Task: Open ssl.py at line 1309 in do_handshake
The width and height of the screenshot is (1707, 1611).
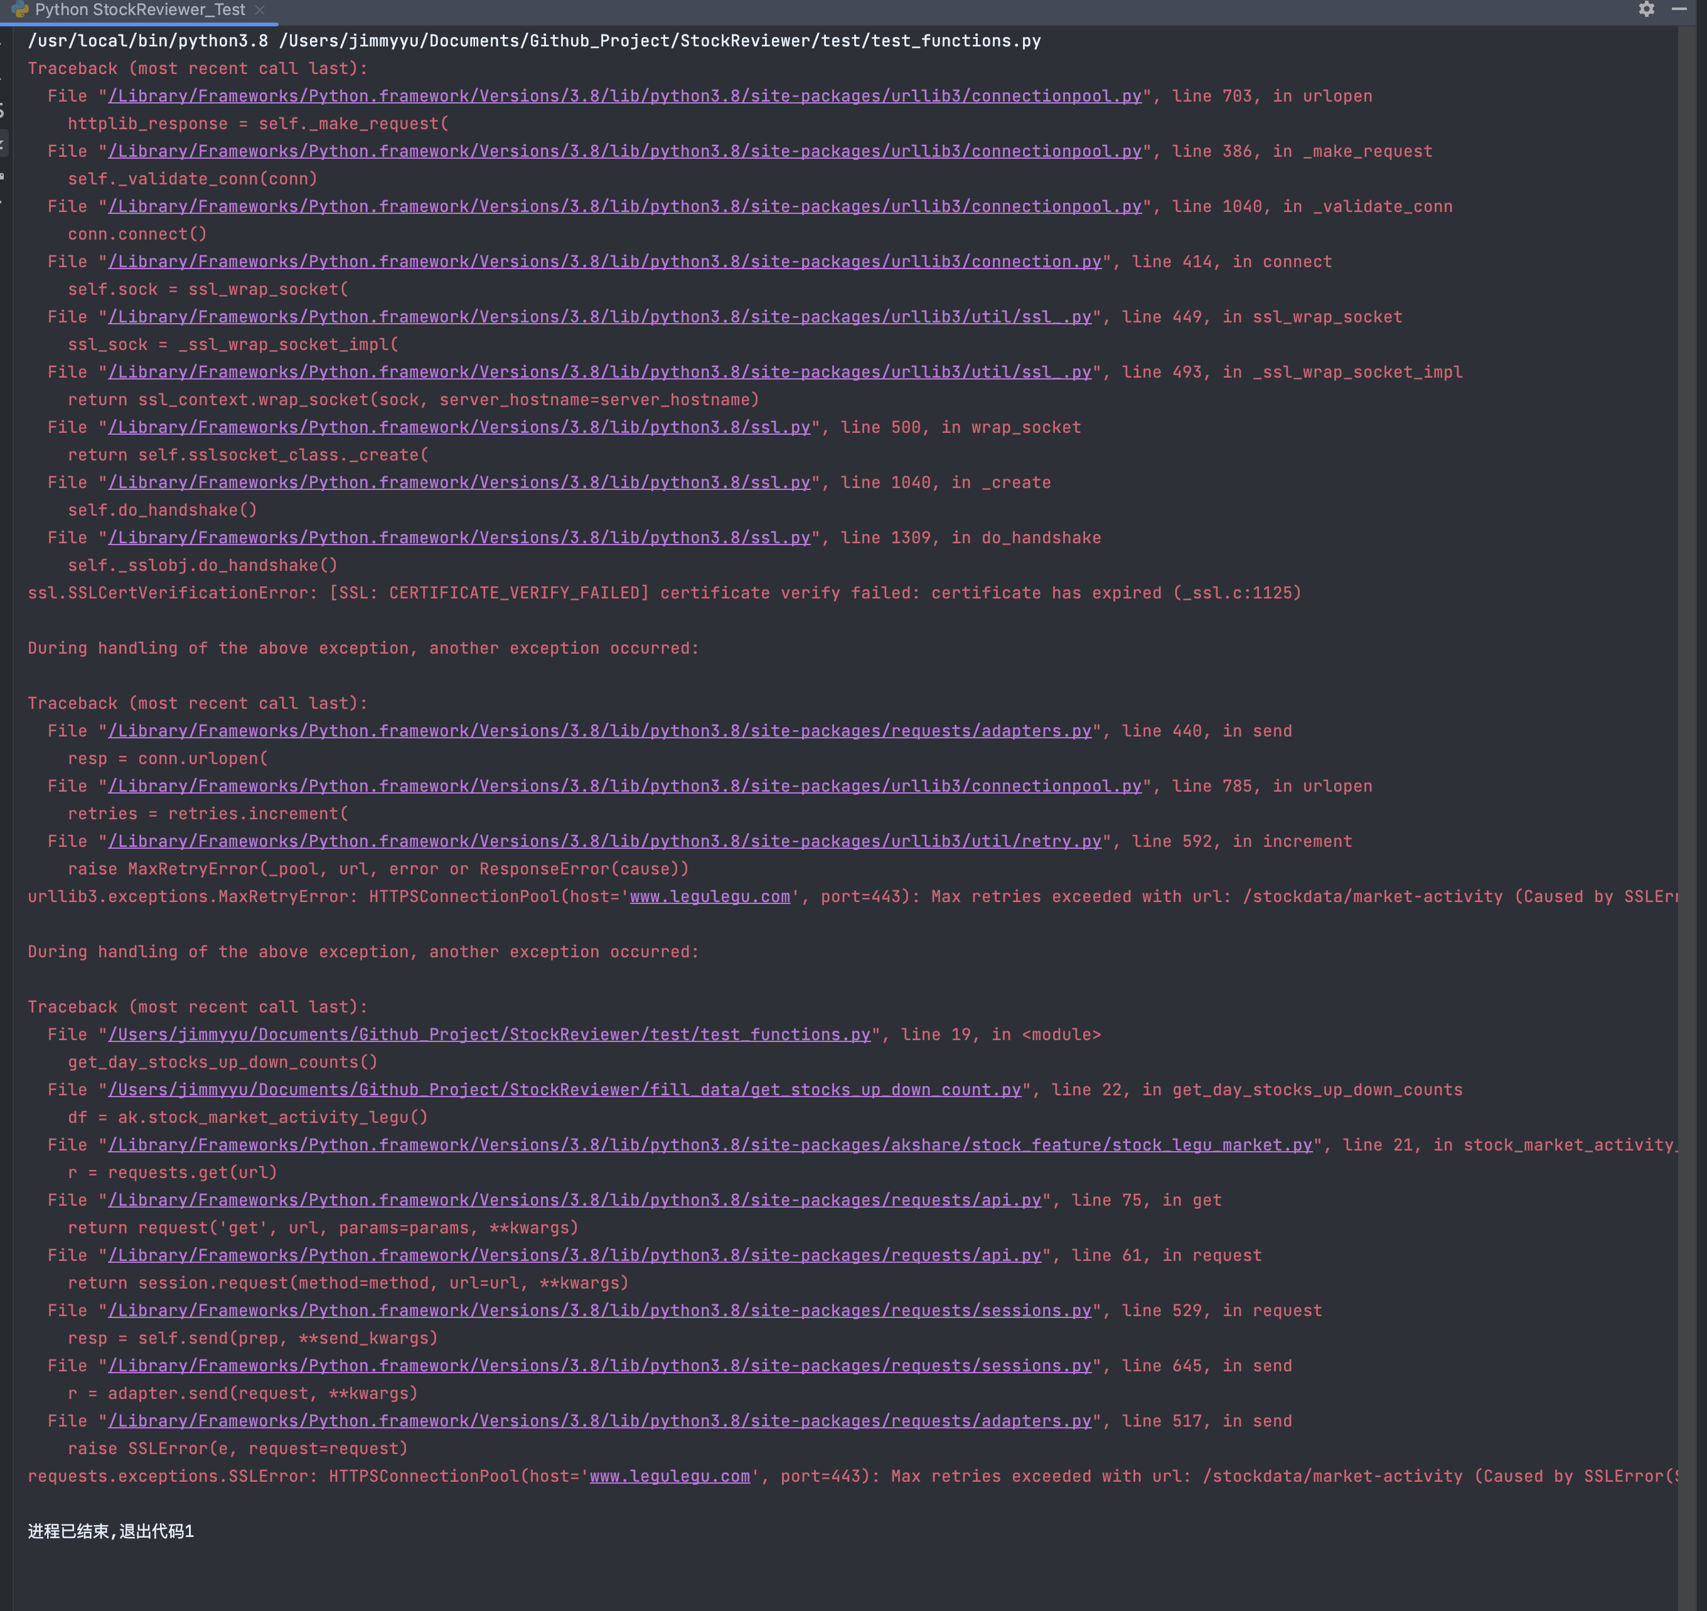Action: [x=458, y=537]
